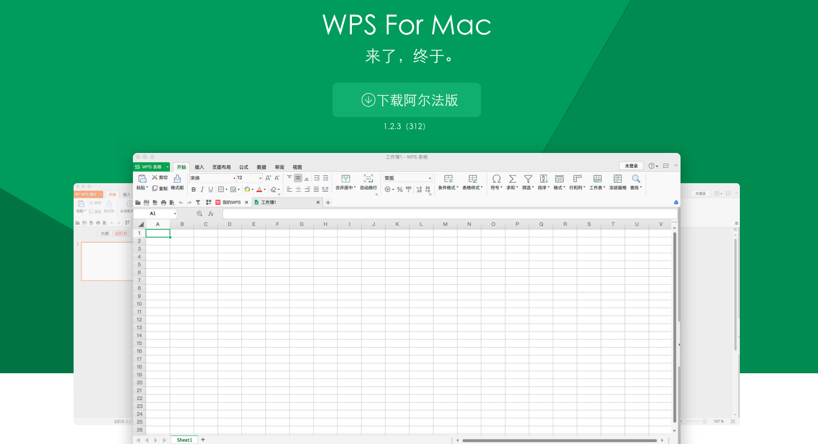The width and height of the screenshot is (818, 444).
Task: Click the 下载阿尔法版 download button
Action: (407, 100)
